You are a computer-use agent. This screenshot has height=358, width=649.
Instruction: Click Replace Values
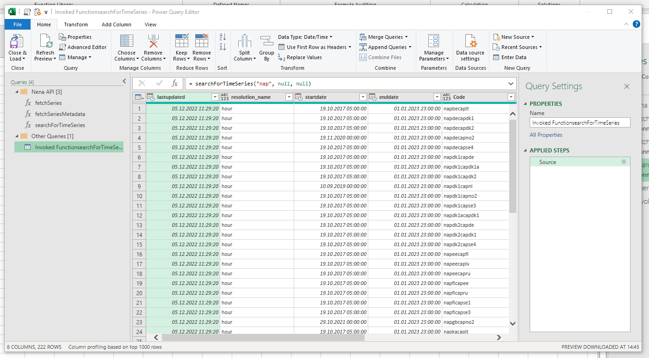coord(300,57)
